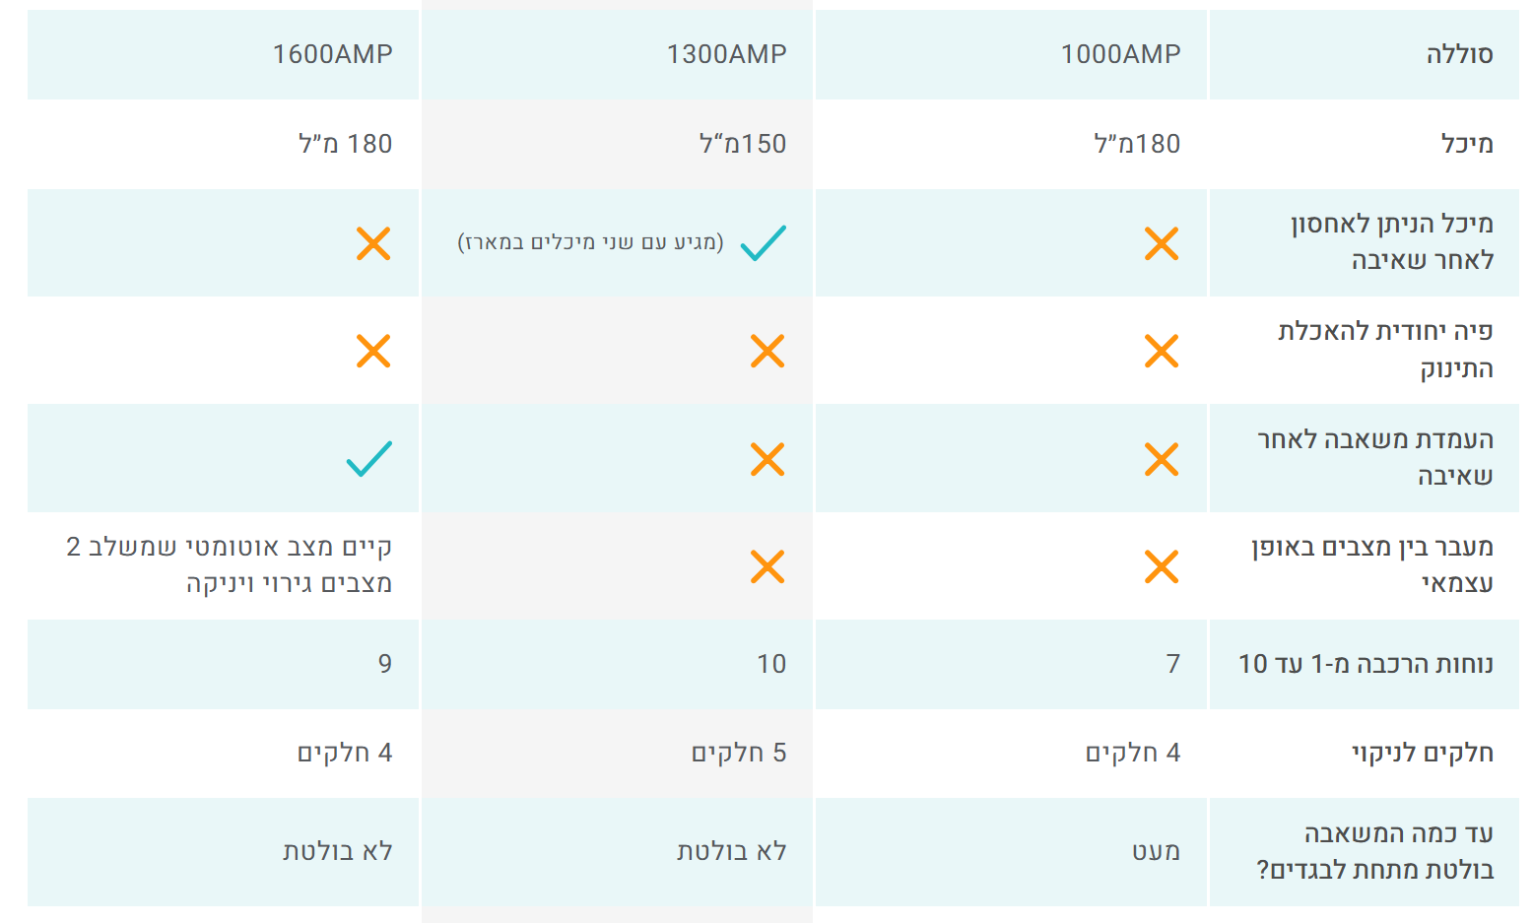Click the 1000AMP X in the העמדת משאבה row
The image size is (1533, 923).
[x=1162, y=459]
